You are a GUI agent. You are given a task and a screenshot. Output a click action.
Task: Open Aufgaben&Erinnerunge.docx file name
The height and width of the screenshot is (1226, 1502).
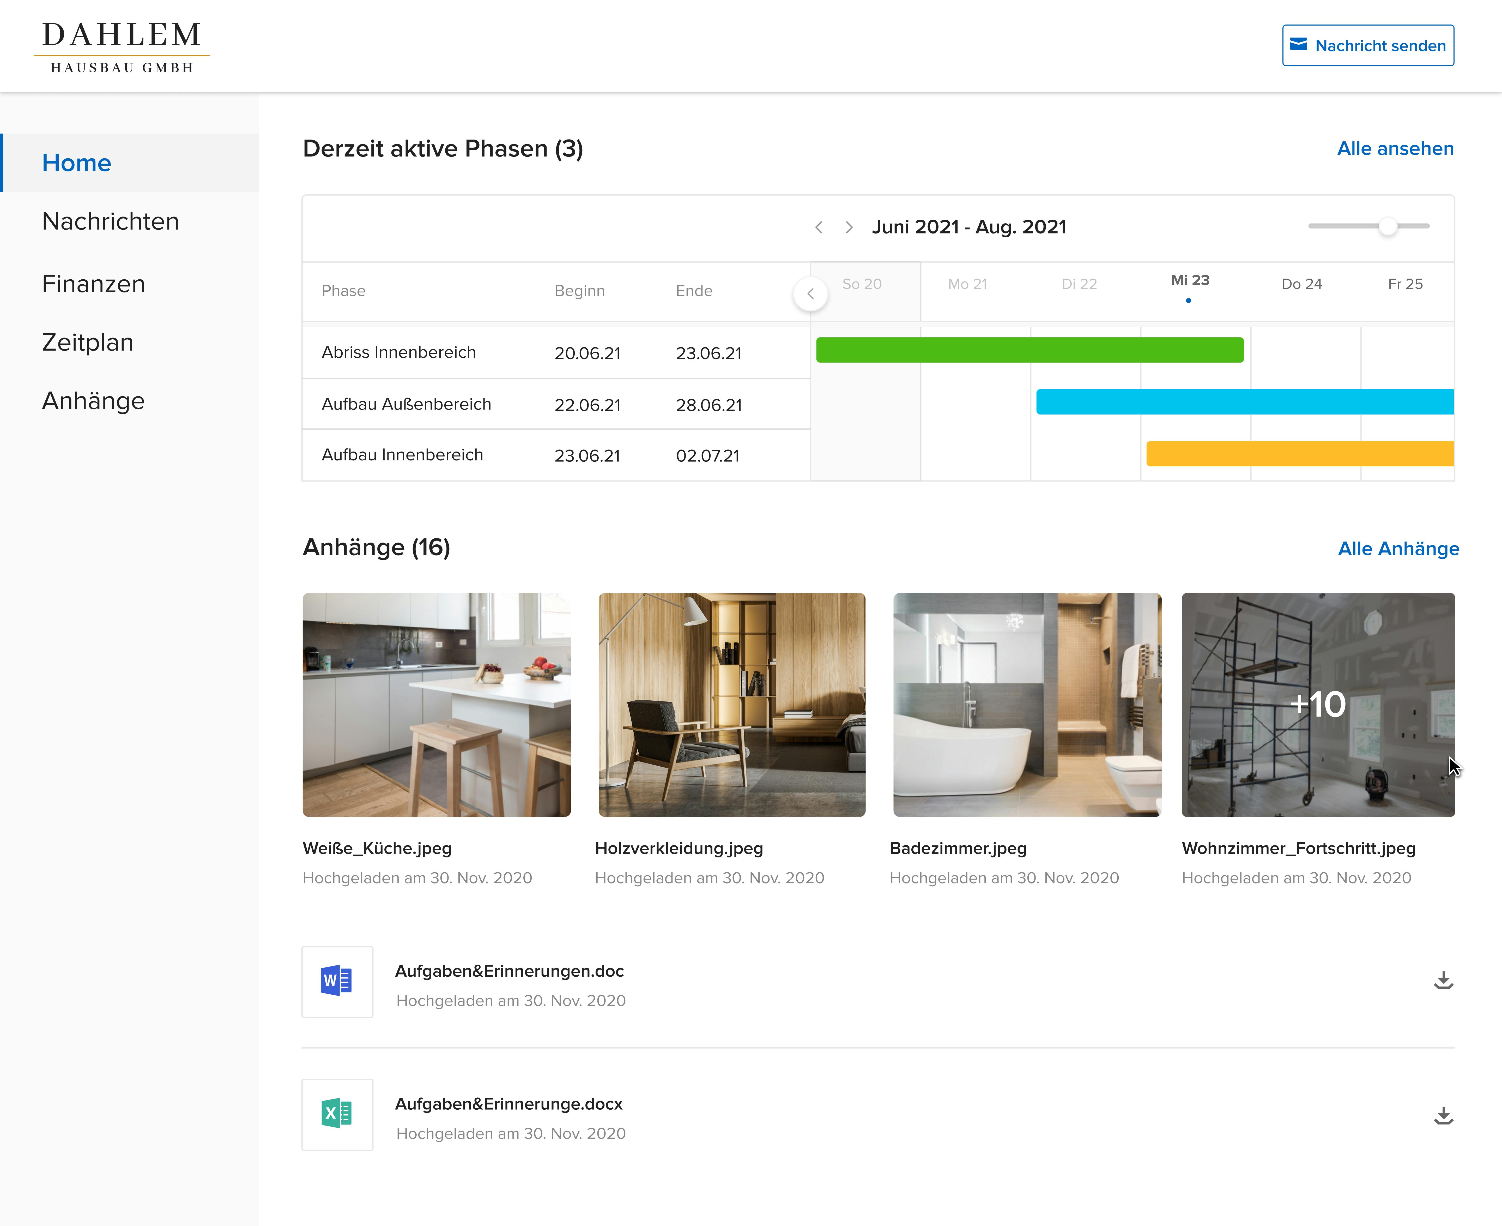[x=509, y=1104]
